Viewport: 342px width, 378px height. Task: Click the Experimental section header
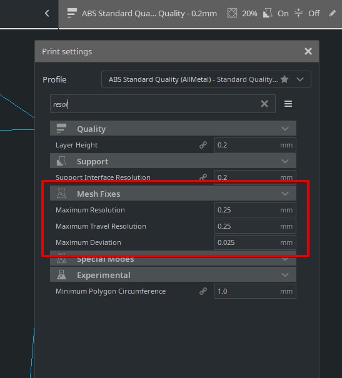(x=173, y=274)
